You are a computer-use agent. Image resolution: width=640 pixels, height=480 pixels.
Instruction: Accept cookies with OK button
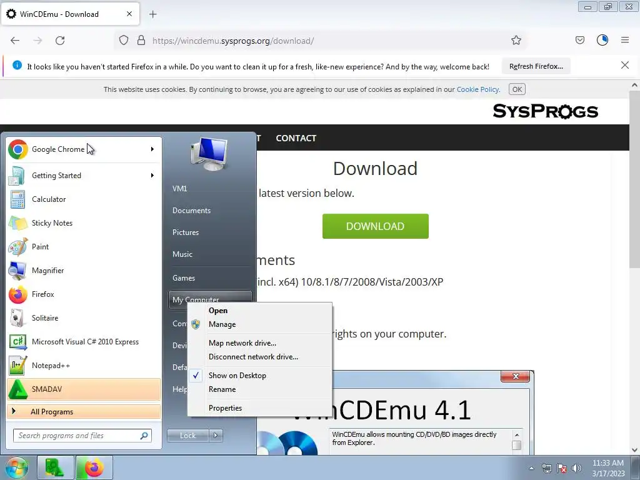click(517, 89)
